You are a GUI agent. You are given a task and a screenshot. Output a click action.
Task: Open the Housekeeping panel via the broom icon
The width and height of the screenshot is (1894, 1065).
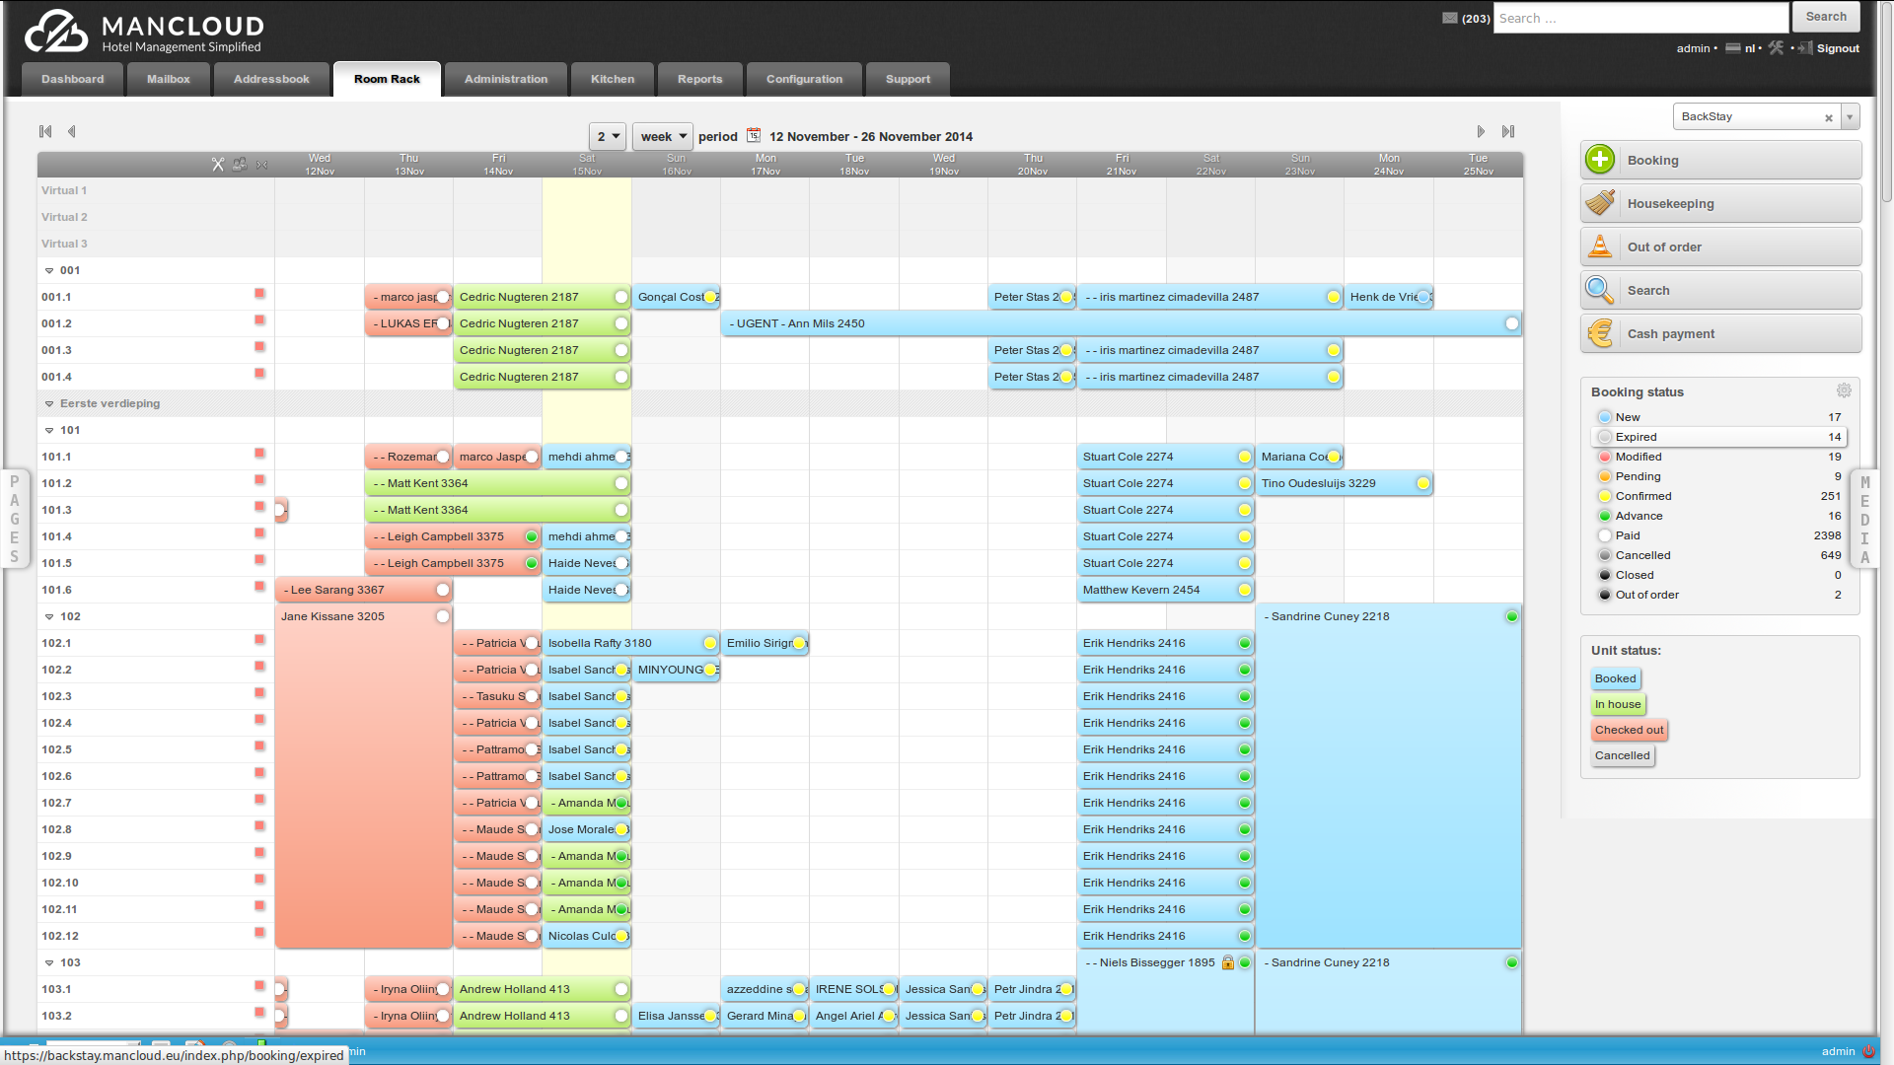click(1599, 203)
